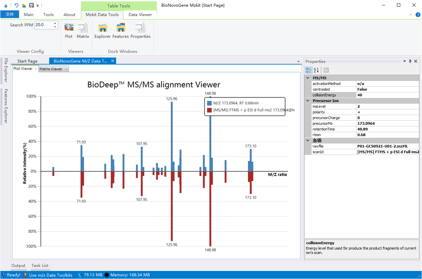This screenshot has width=422, height=279.
Task: Close the Properties panel
Action: pos(416,61)
